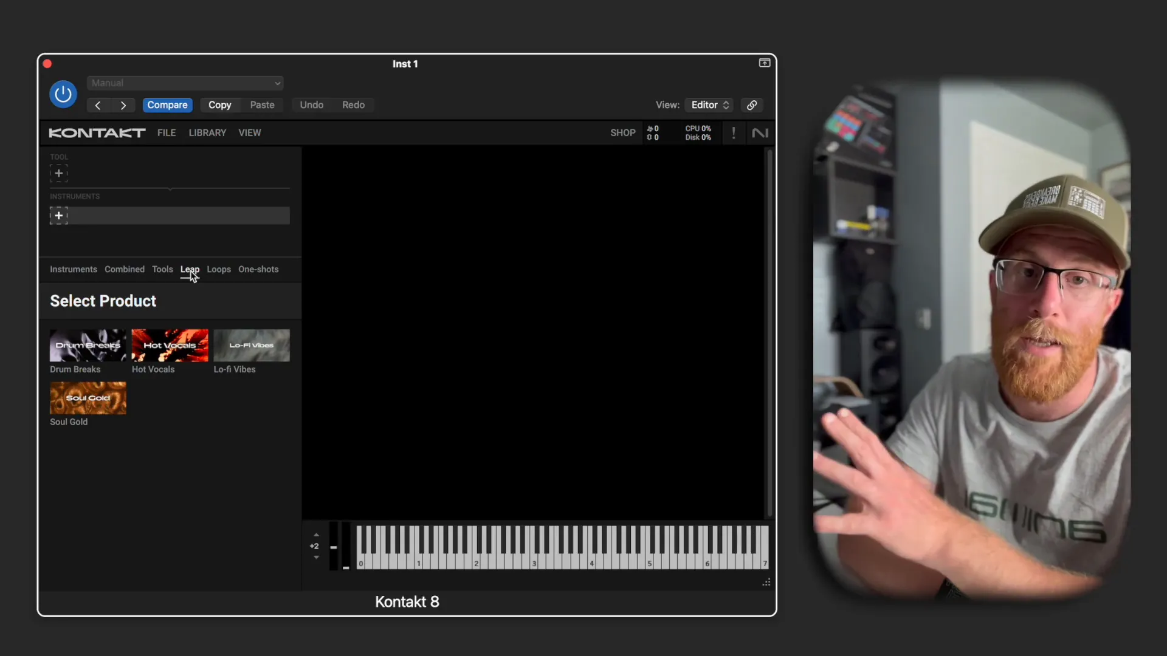Toggle the link chain icon
This screenshot has width=1167, height=656.
tap(752, 105)
